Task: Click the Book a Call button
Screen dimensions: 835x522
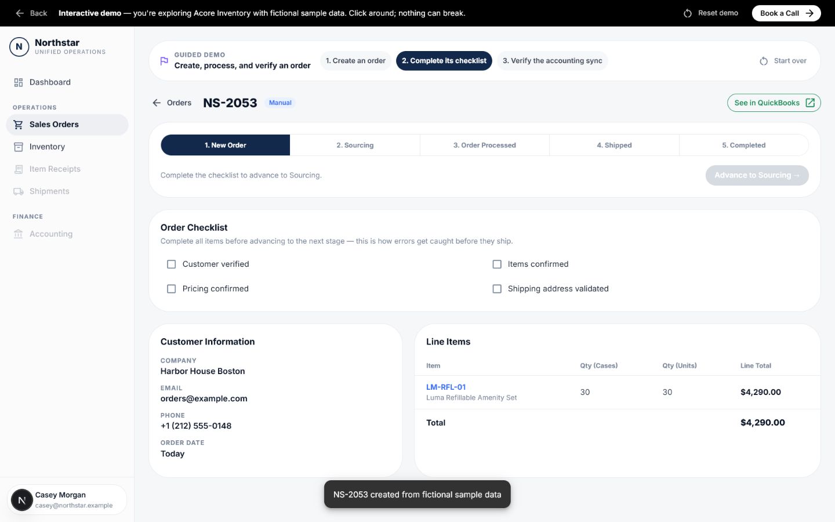Action: pyautogui.click(x=786, y=13)
